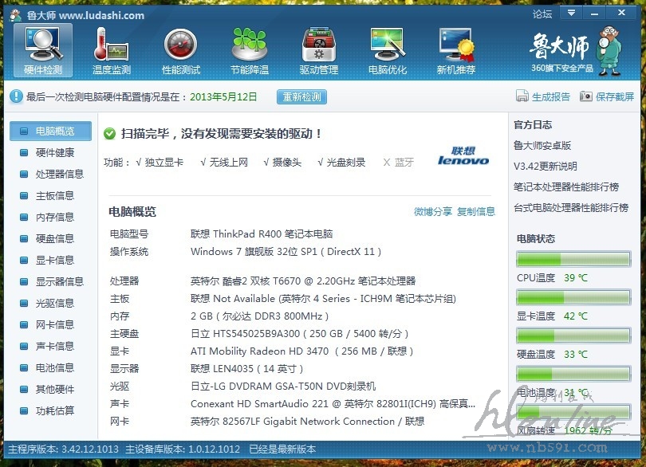Select 电池信息 in the sidebar

[54, 367]
